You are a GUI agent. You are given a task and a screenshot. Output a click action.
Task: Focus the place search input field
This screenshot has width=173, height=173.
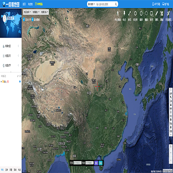point(105,4)
